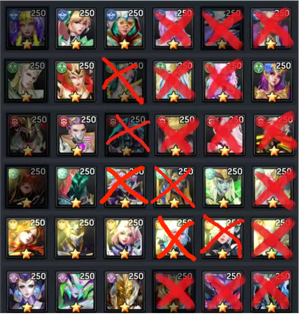Select the dark teal armored hero

click(x=75, y=187)
